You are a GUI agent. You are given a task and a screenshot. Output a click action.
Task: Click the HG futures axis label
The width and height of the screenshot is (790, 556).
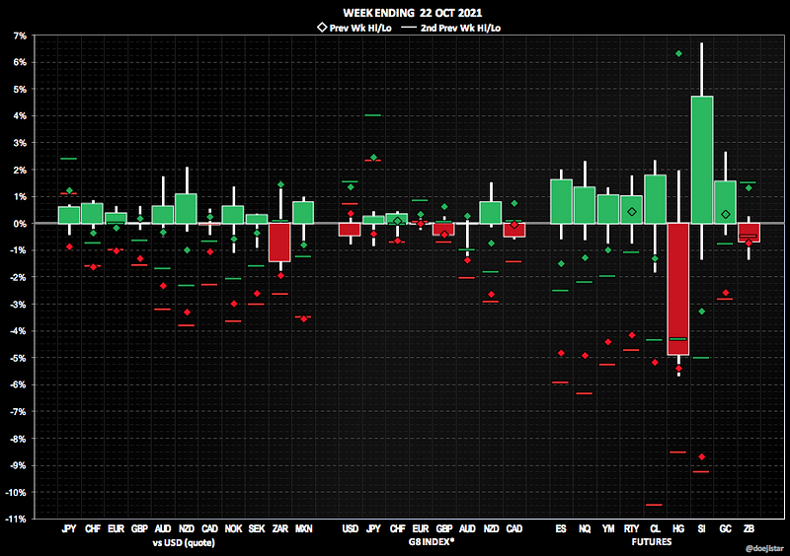click(x=678, y=528)
